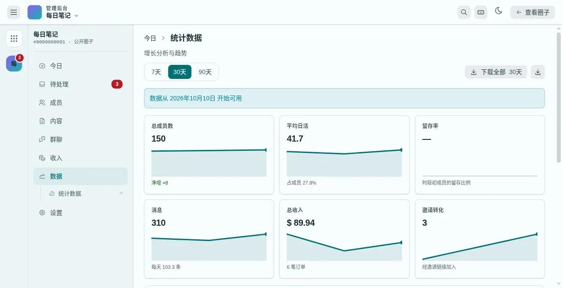The width and height of the screenshot is (562, 288).
Task: Toggle the hamburger sidebar menu
Action: pyautogui.click(x=14, y=12)
